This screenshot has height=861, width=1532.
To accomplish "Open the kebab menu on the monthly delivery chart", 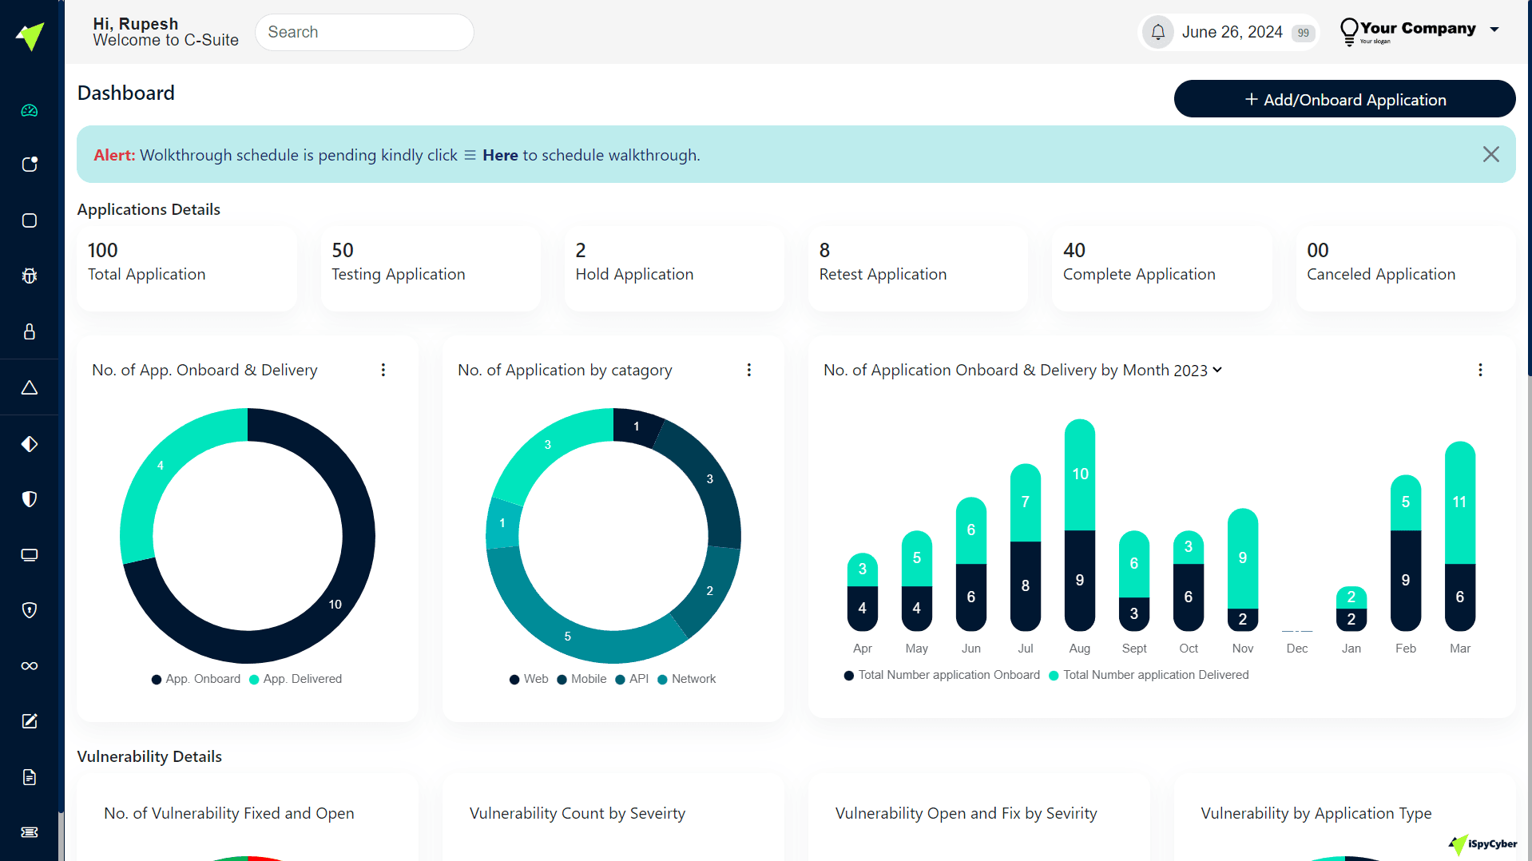I will click(1480, 370).
